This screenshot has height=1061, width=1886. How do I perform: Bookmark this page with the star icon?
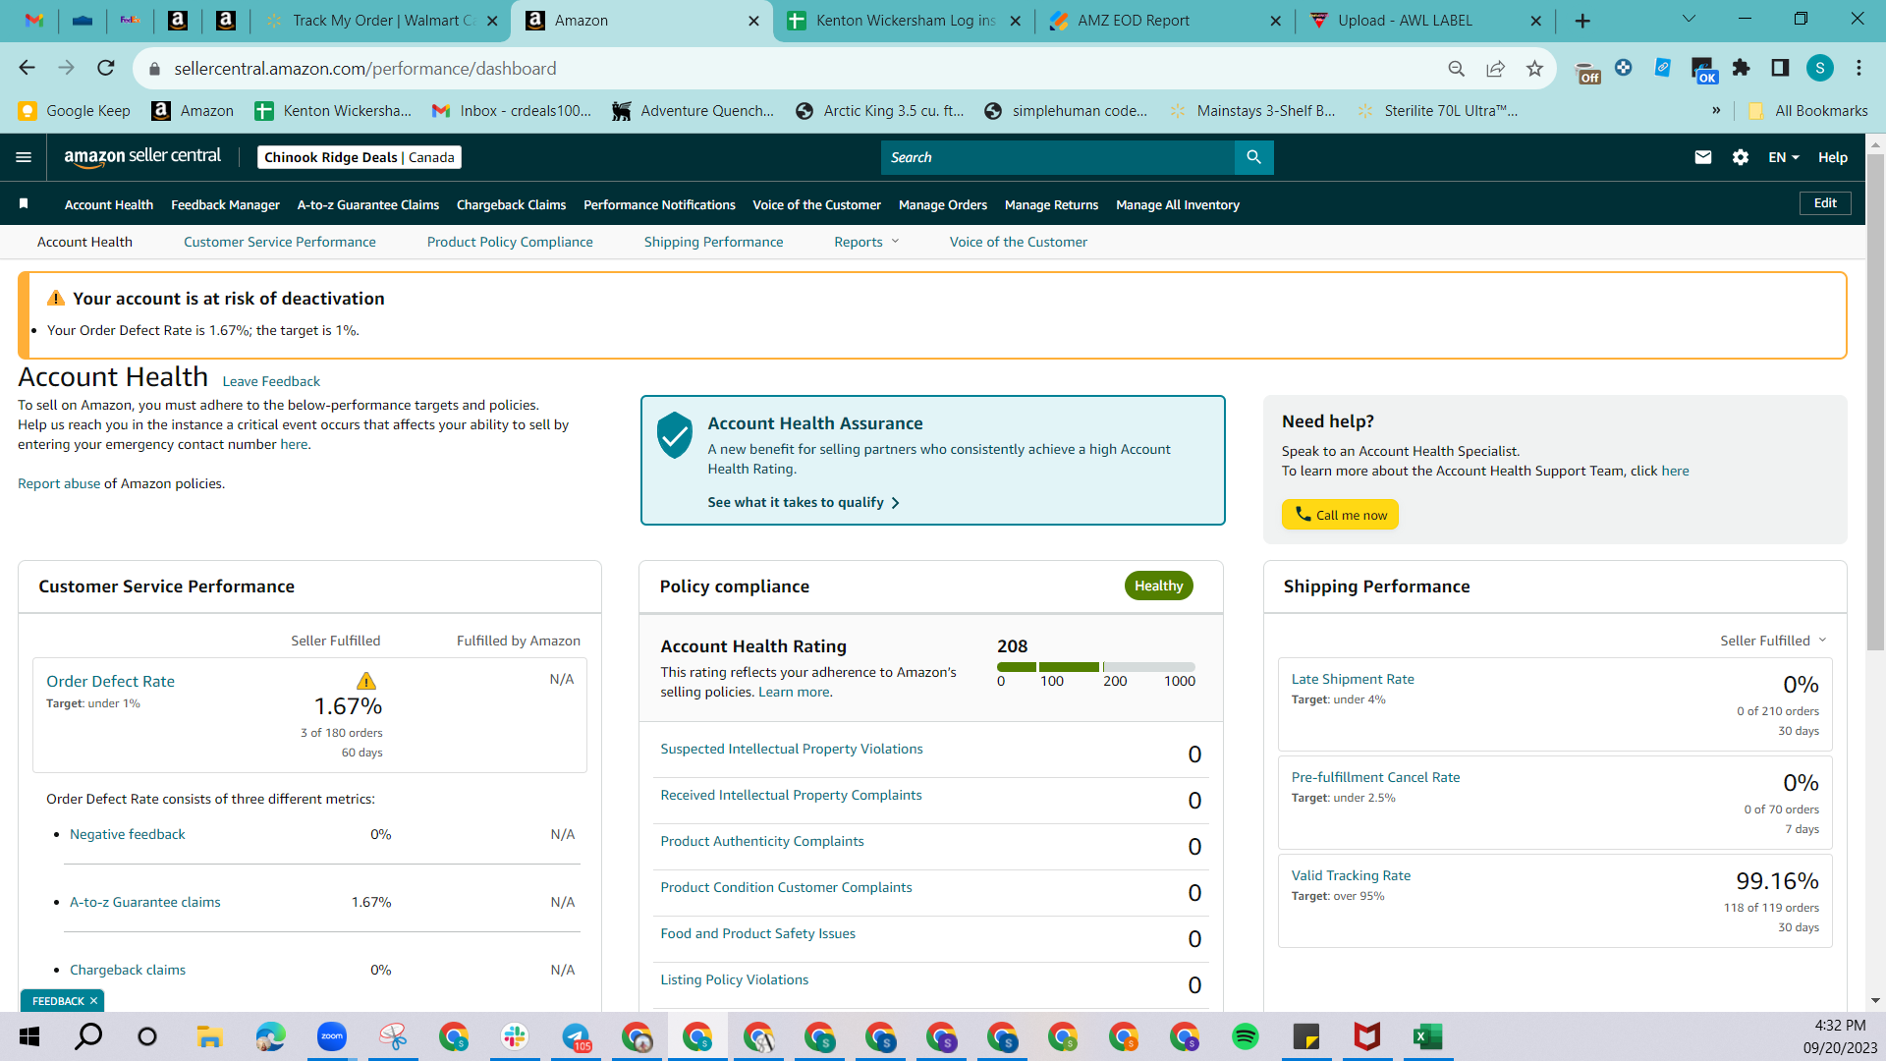pos(1534,68)
